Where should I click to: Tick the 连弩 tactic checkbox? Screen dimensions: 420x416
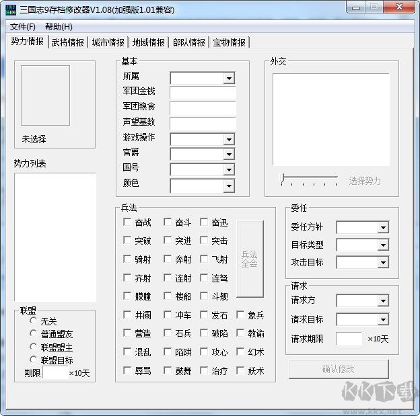point(205,278)
